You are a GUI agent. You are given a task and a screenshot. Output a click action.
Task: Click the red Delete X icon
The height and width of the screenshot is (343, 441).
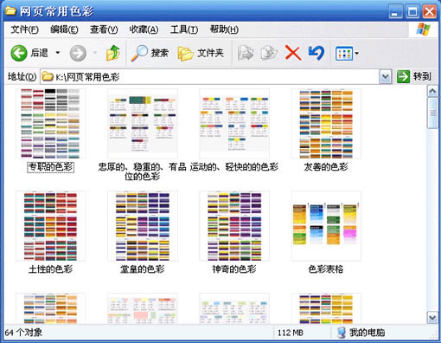[293, 53]
